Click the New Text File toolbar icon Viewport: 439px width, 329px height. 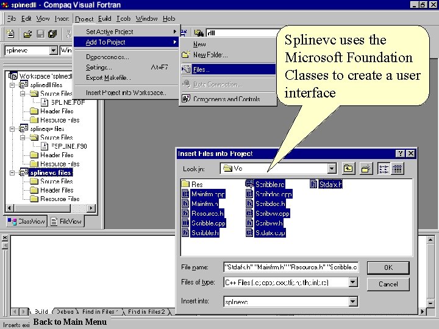[10, 34]
